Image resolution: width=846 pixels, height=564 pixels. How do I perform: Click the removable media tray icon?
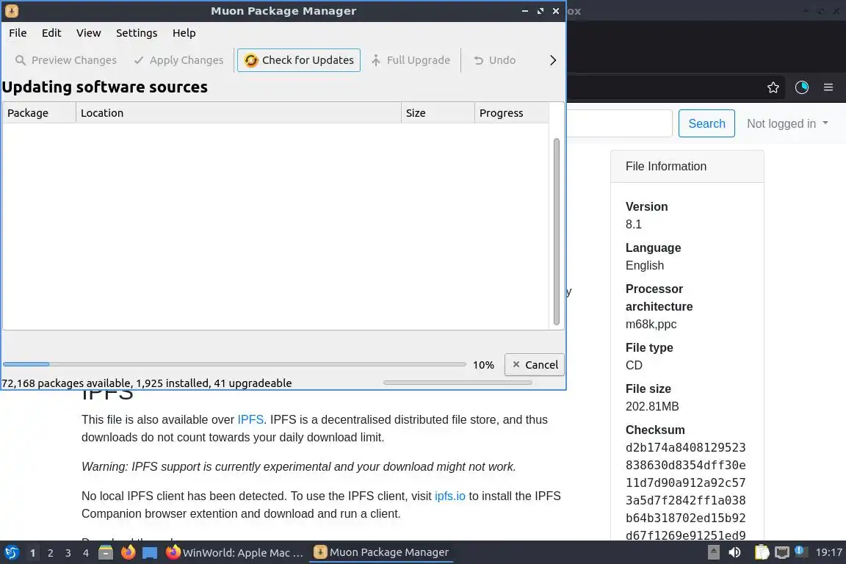(713, 553)
